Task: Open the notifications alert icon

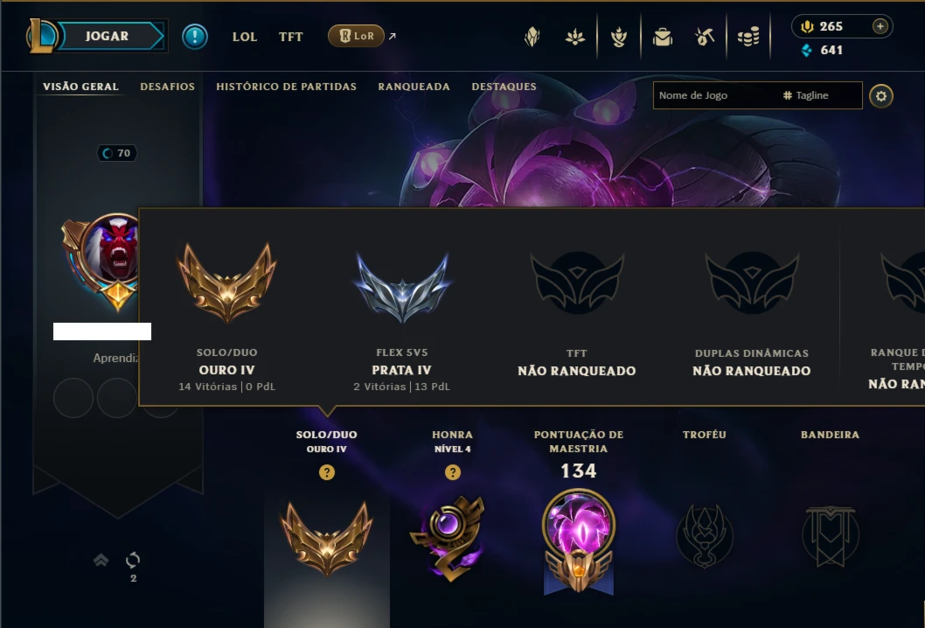Action: [195, 37]
